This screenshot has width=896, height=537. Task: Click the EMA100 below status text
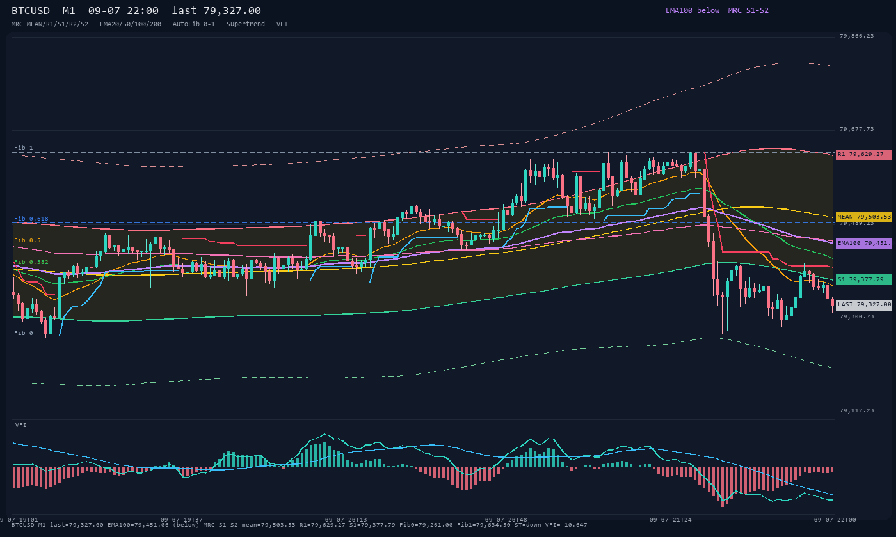coord(692,10)
